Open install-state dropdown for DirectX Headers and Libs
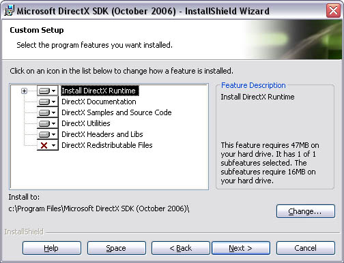Screen dimensions: 344x263 48,134
